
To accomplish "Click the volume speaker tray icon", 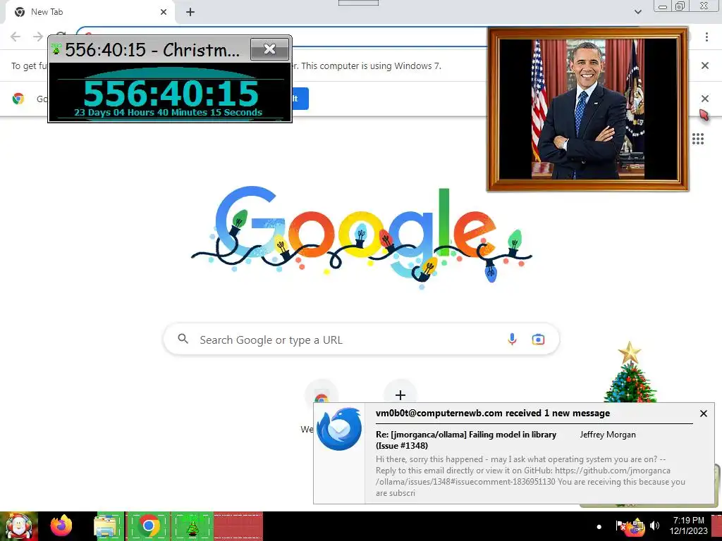I will click(654, 525).
